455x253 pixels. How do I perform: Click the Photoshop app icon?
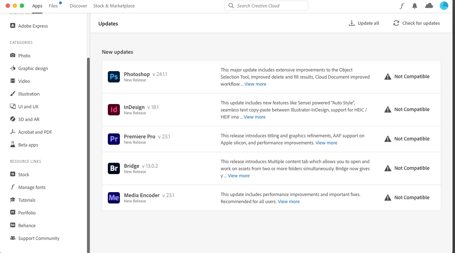[x=114, y=77]
